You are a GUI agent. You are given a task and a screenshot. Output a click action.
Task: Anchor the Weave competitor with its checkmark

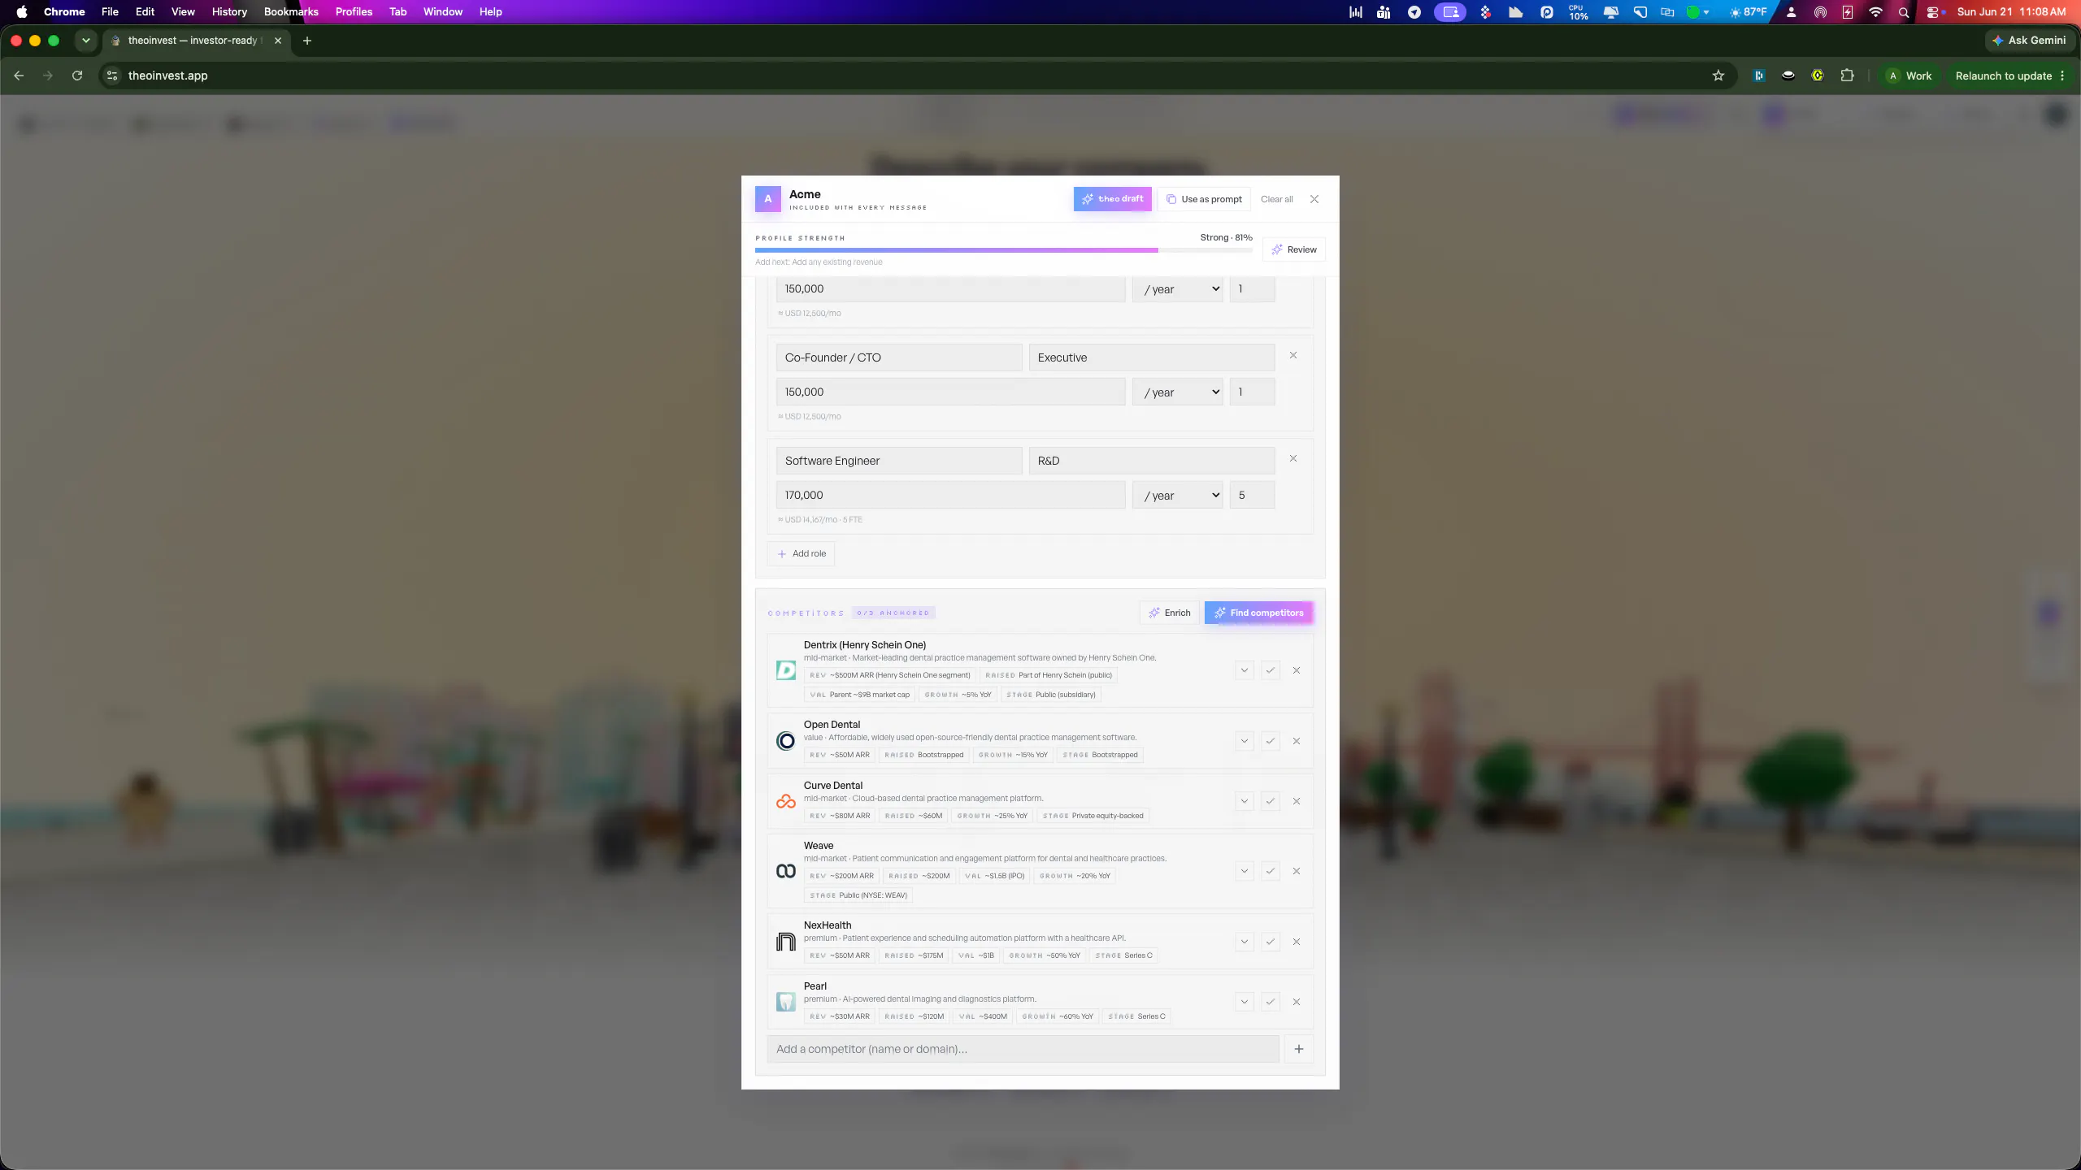tap(1271, 871)
